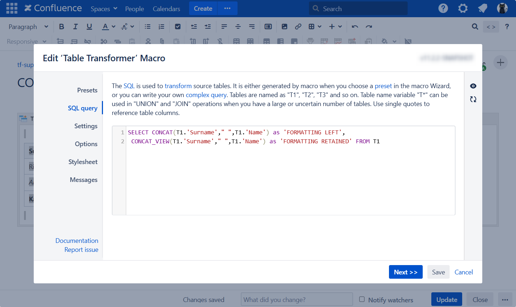Click the Undo arrow icon
The image size is (516, 307).
355,27
